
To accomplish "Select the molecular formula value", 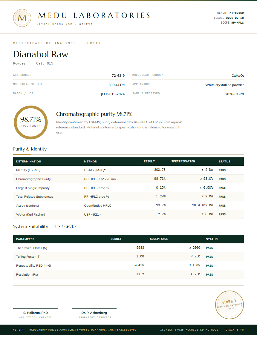I will click(238, 76).
